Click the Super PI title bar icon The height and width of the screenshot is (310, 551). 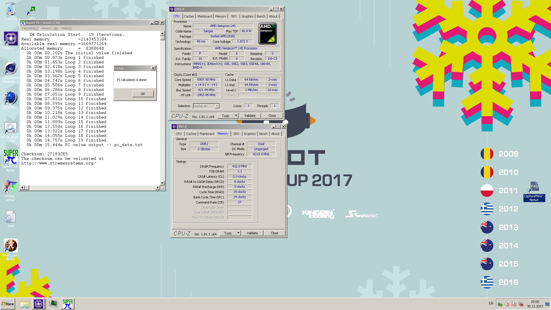(x=23, y=22)
